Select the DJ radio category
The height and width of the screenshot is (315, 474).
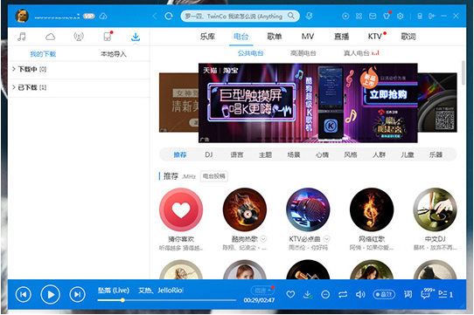click(209, 154)
